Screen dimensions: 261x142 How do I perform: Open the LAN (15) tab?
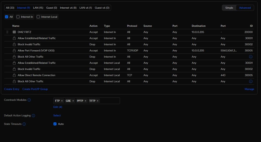(x=38, y=8)
